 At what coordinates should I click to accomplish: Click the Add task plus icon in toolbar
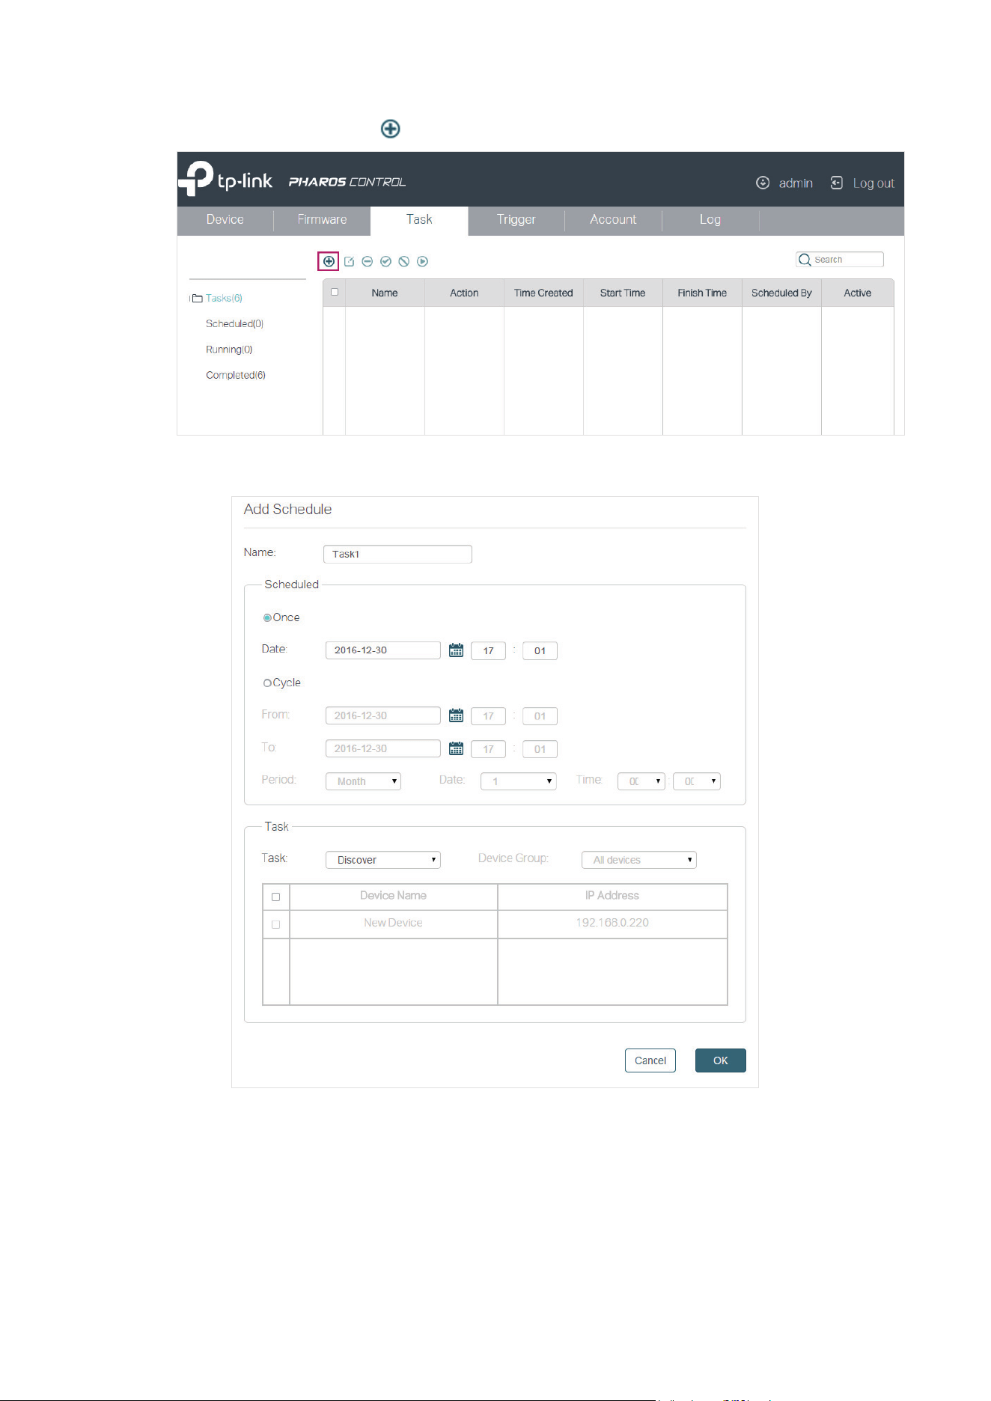point(329,261)
